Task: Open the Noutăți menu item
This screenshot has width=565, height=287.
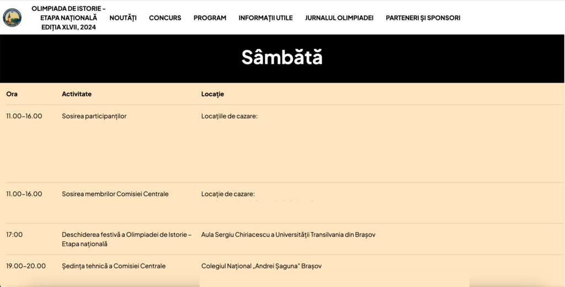Action: [123, 18]
